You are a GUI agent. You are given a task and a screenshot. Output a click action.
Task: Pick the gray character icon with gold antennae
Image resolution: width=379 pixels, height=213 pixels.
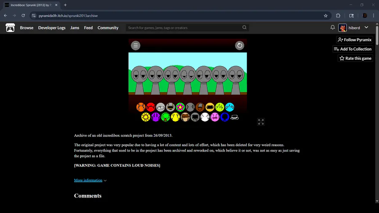tap(171, 107)
